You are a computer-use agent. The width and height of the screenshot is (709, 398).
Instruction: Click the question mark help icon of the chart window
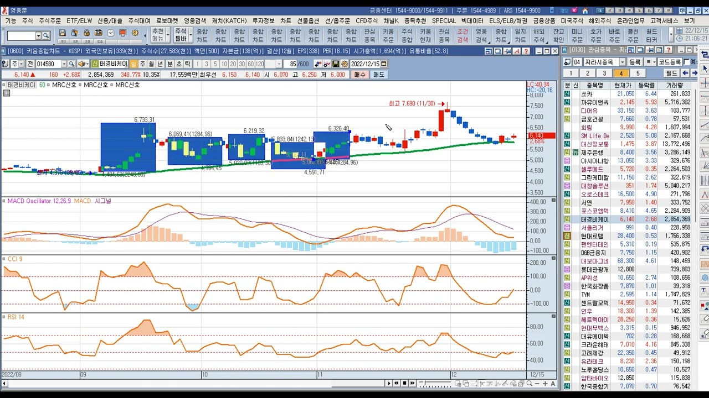526,51
